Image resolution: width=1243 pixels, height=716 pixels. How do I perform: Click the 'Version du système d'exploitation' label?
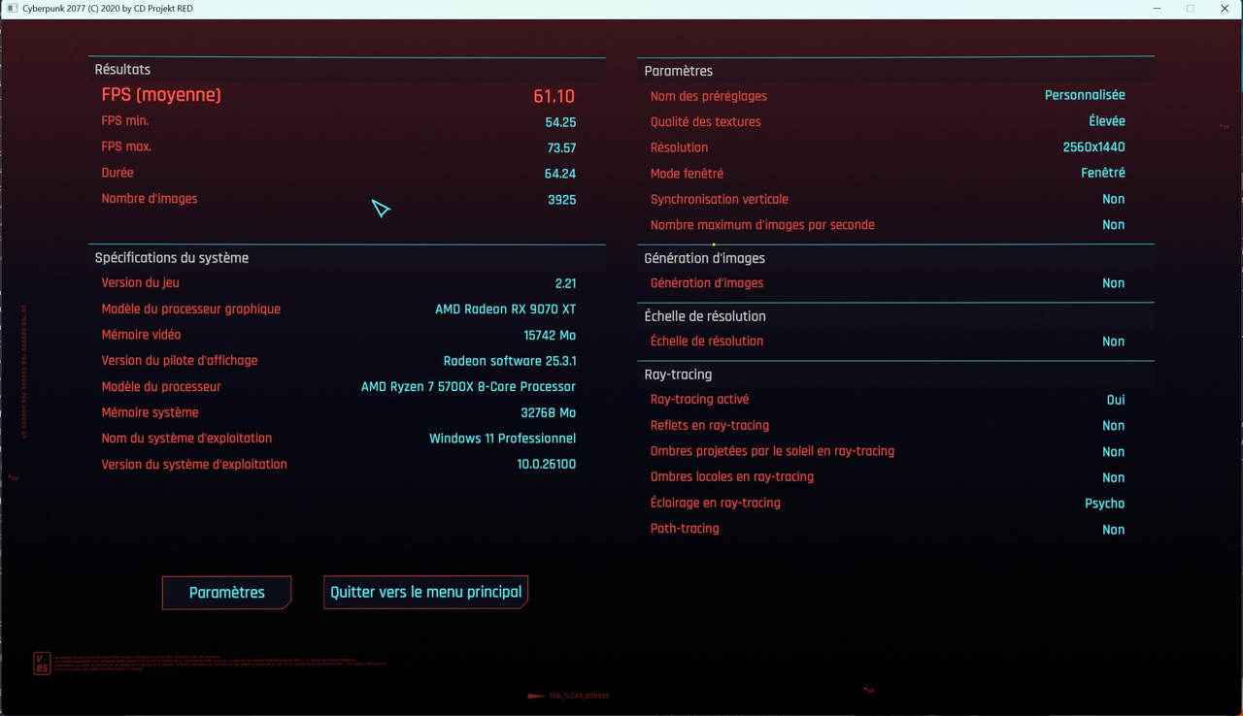click(194, 465)
